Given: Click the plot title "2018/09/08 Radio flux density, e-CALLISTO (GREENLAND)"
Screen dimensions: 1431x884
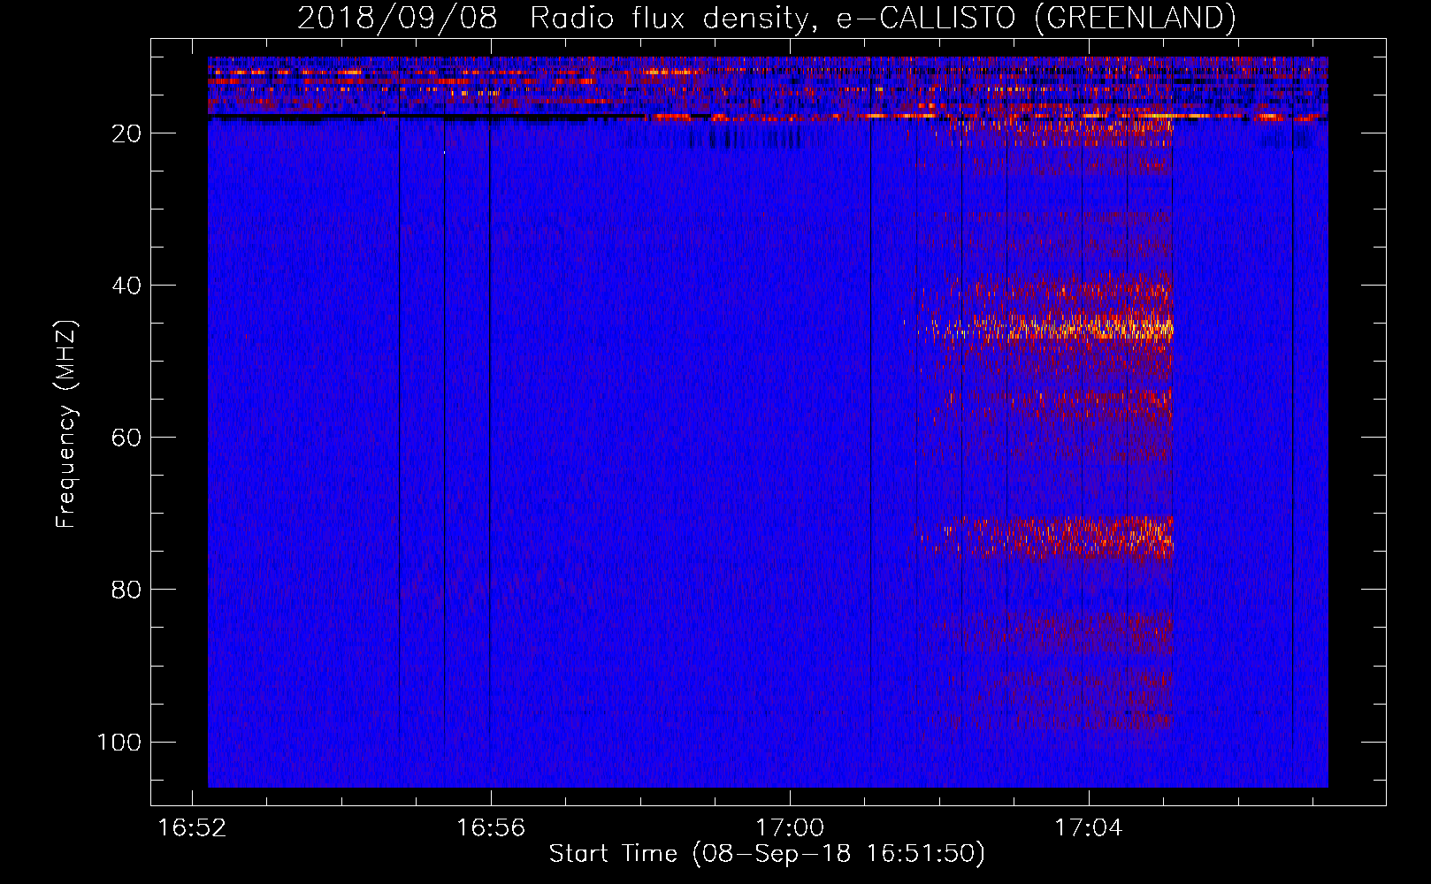Looking at the screenshot, I should [x=766, y=18].
